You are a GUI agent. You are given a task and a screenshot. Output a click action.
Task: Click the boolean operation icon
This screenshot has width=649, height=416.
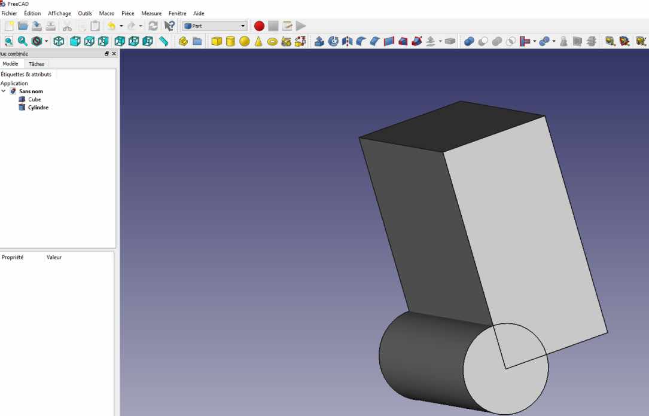(x=469, y=41)
